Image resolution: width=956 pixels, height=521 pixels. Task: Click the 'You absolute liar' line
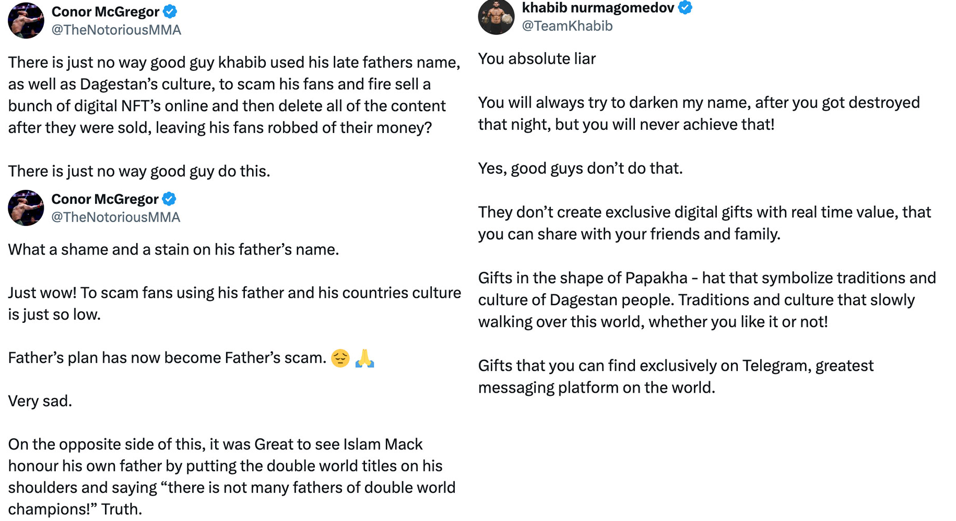(x=537, y=58)
